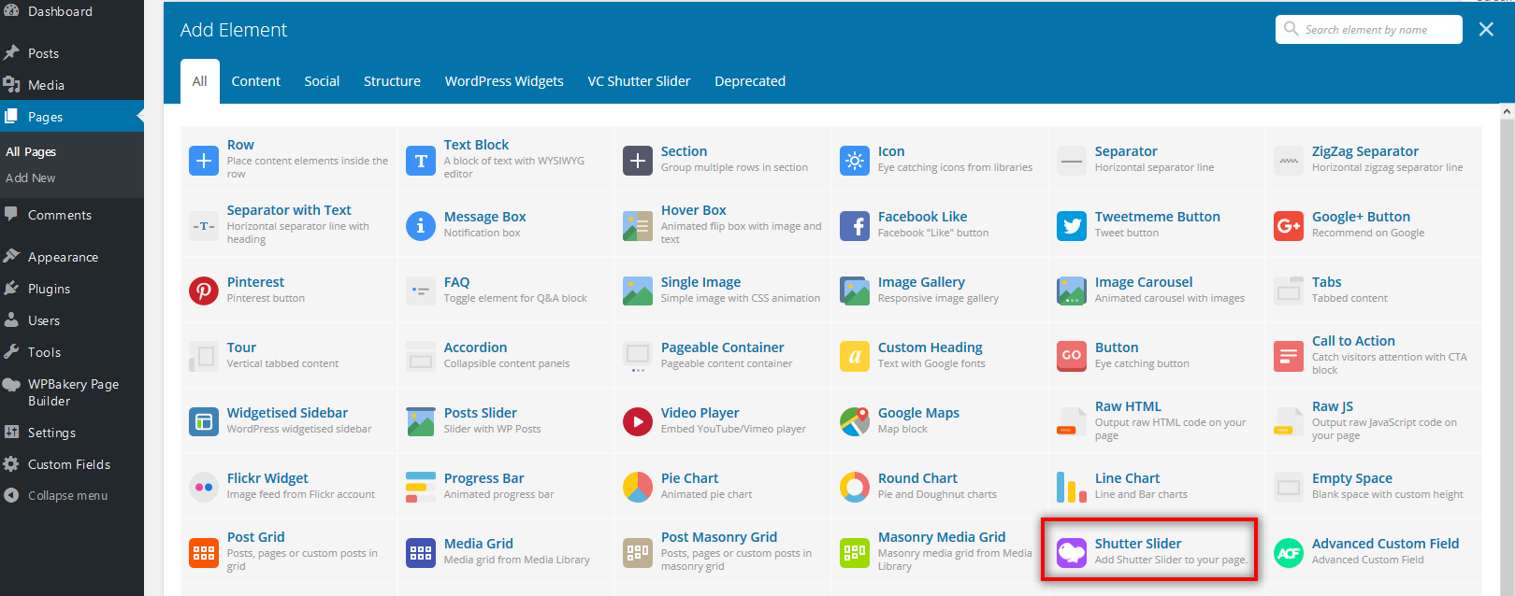Click the Image Gallery icon
Image resolution: width=1515 pixels, height=596 pixels.
tap(855, 291)
